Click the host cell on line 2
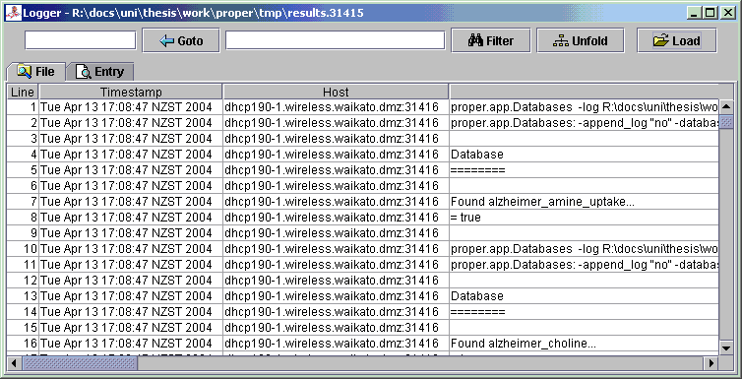 pyautogui.click(x=336, y=123)
